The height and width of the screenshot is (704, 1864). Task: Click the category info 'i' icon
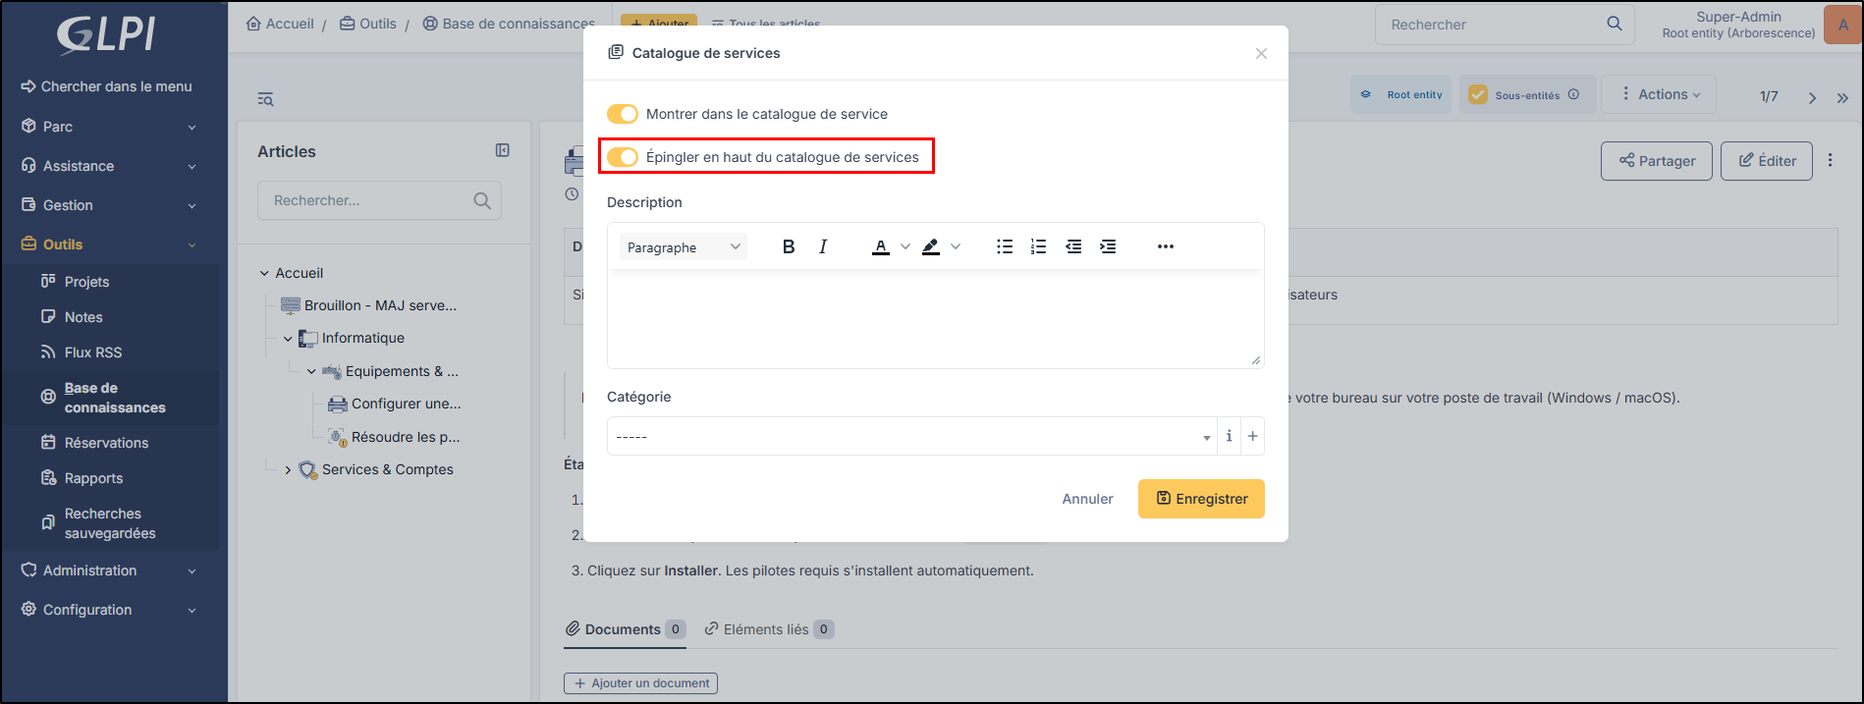1230,436
